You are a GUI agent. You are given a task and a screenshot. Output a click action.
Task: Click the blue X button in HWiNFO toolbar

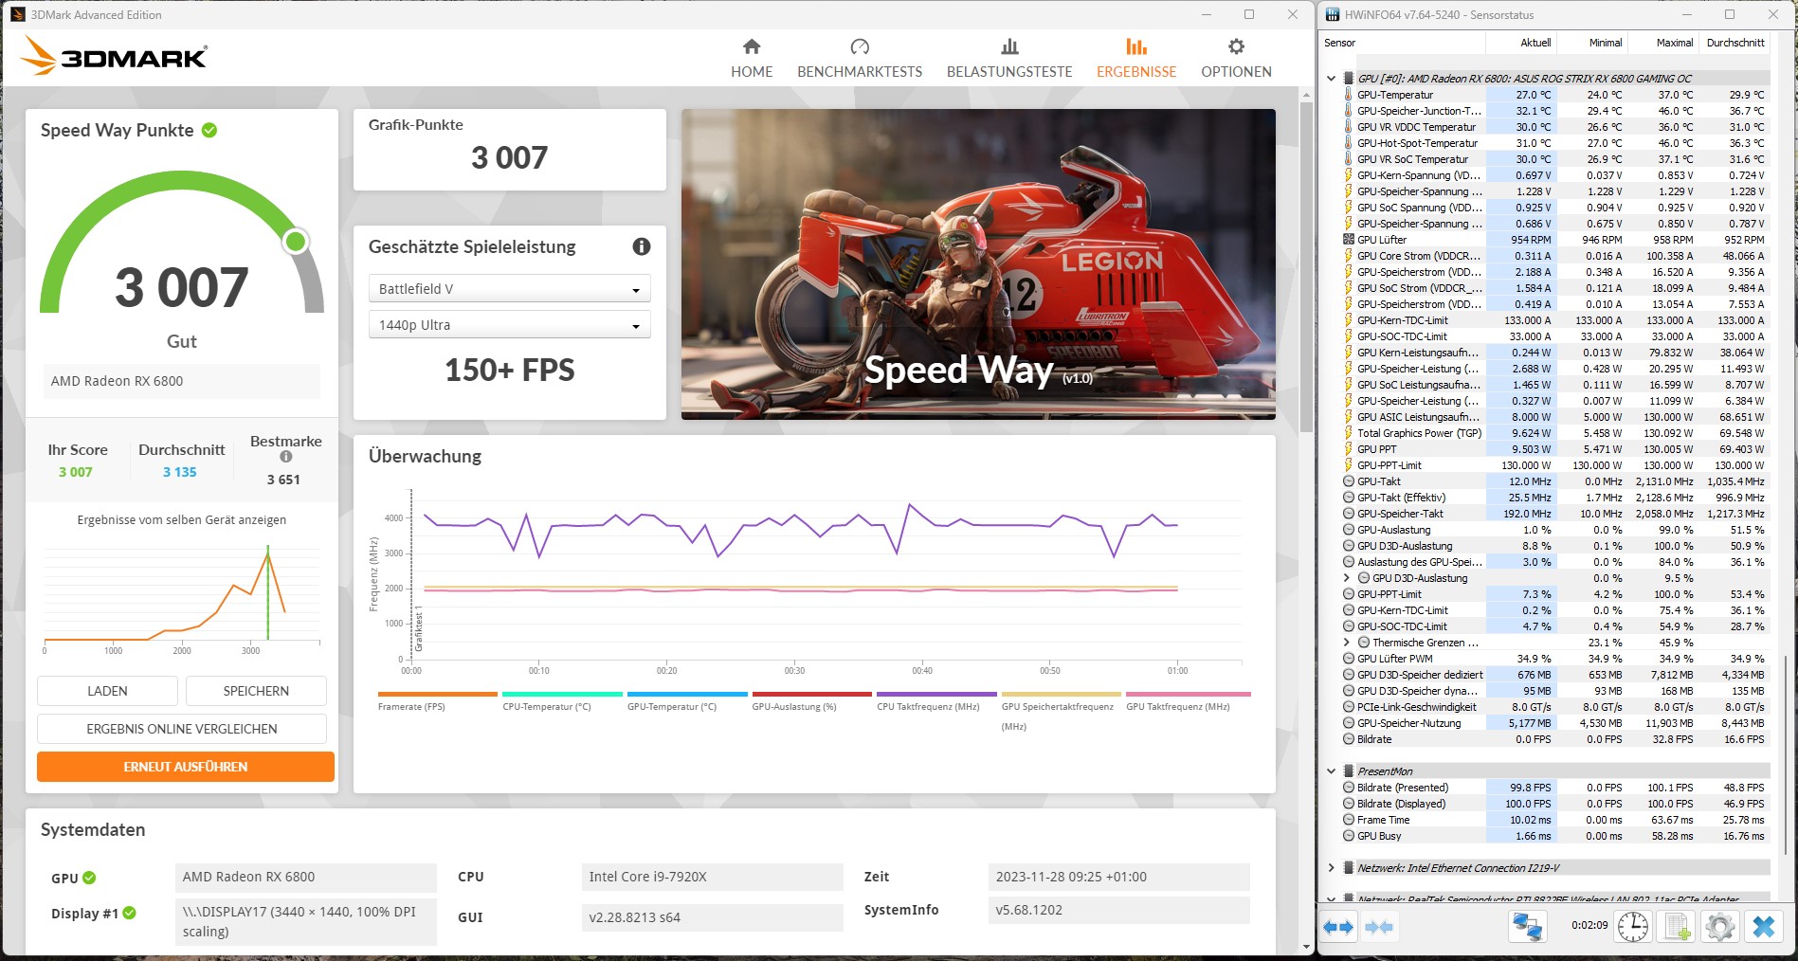point(1764,927)
